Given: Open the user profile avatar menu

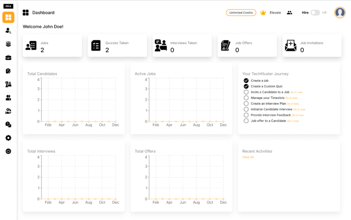Looking at the screenshot, I should pos(340,13).
